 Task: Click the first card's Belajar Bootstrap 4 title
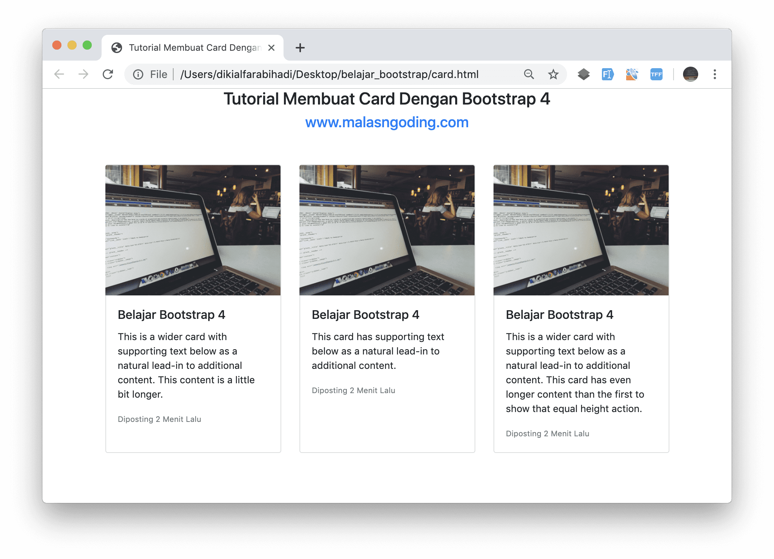click(x=171, y=315)
